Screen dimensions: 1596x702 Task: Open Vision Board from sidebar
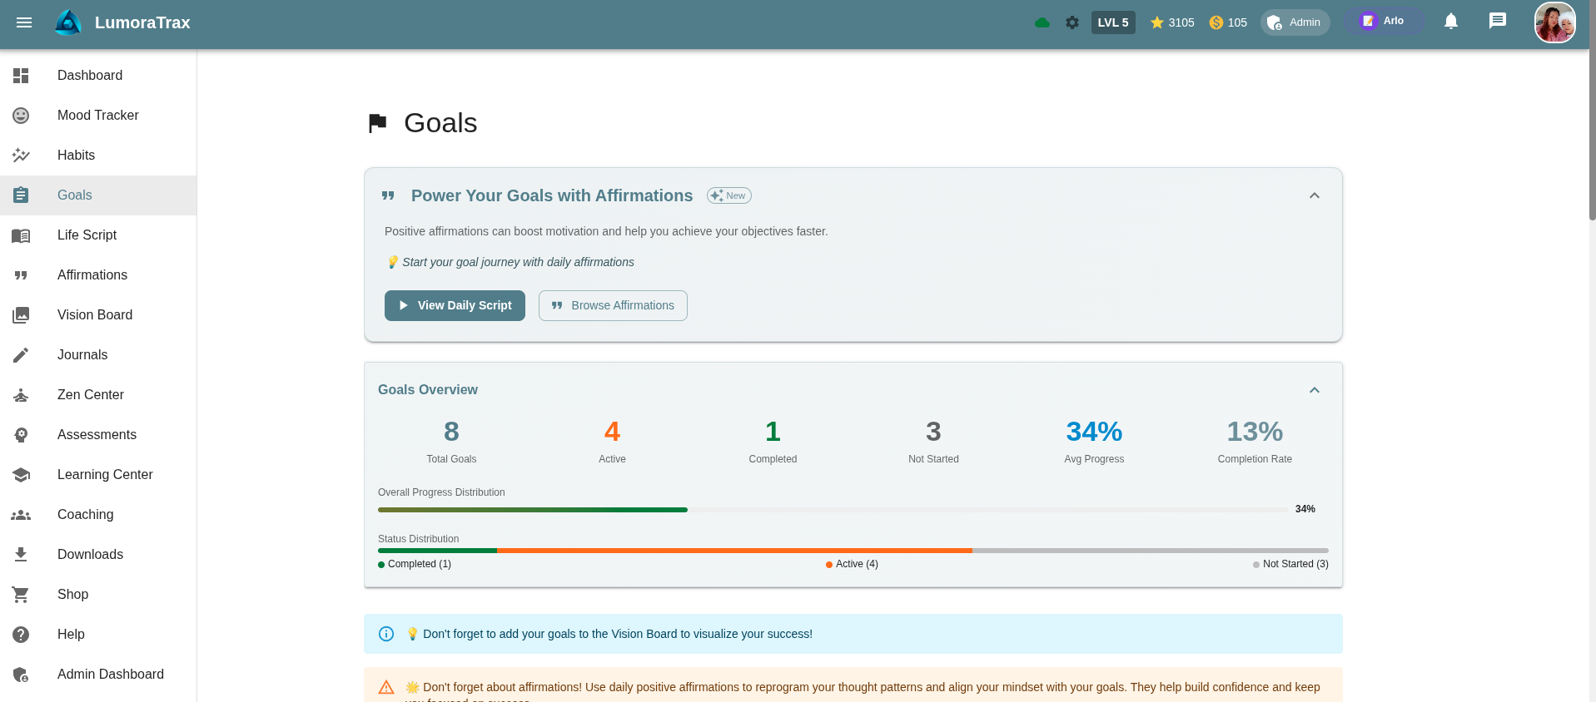point(94,315)
